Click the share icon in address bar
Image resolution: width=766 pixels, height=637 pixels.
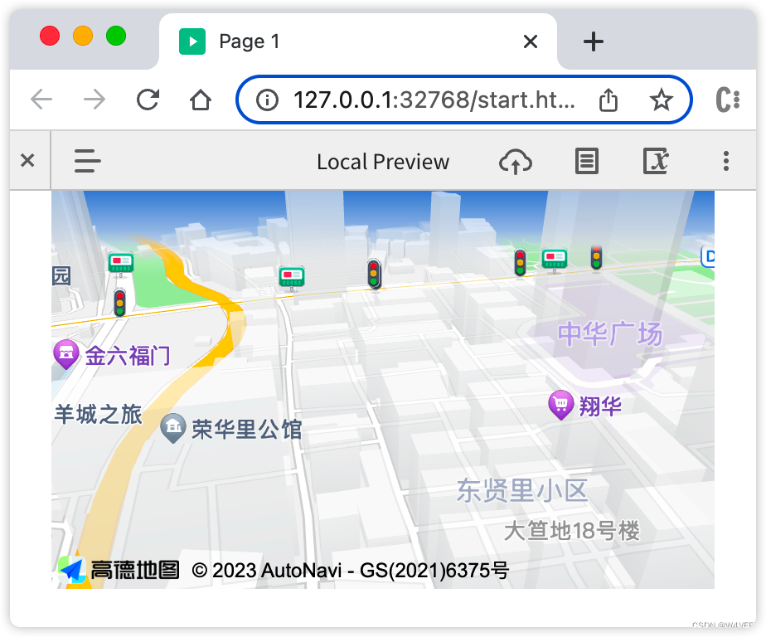(x=608, y=100)
